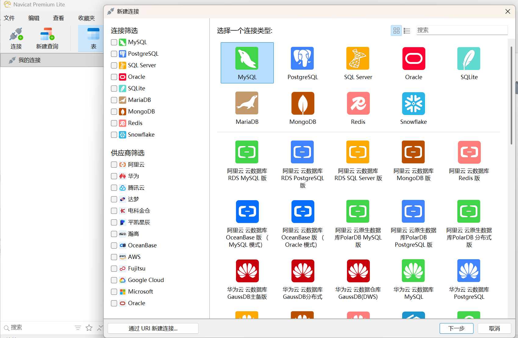Enable the SQLite filter checkbox

coord(114,89)
